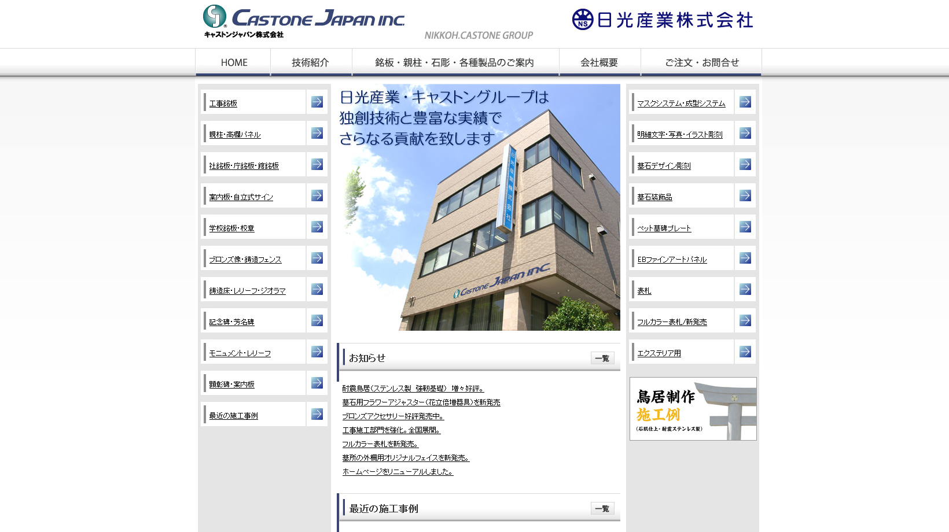
Task: Click the arrow icon beside 案内板・自立式サイン
Action: pyautogui.click(x=317, y=195)
